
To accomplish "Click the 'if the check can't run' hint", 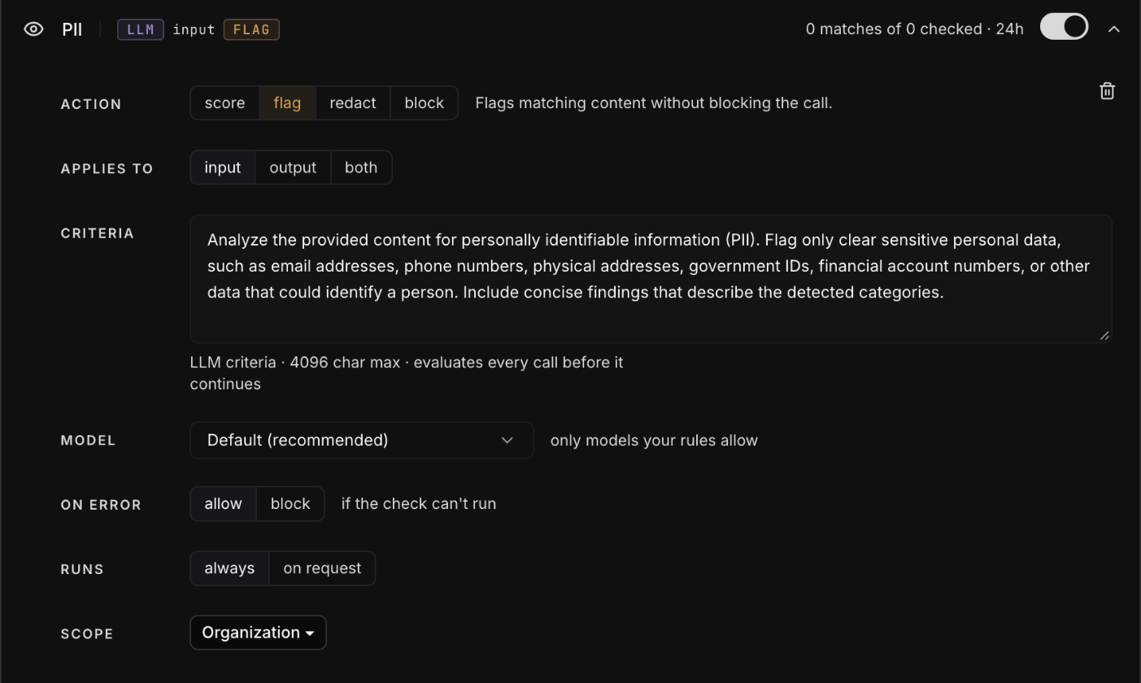I will coord(419,504).
